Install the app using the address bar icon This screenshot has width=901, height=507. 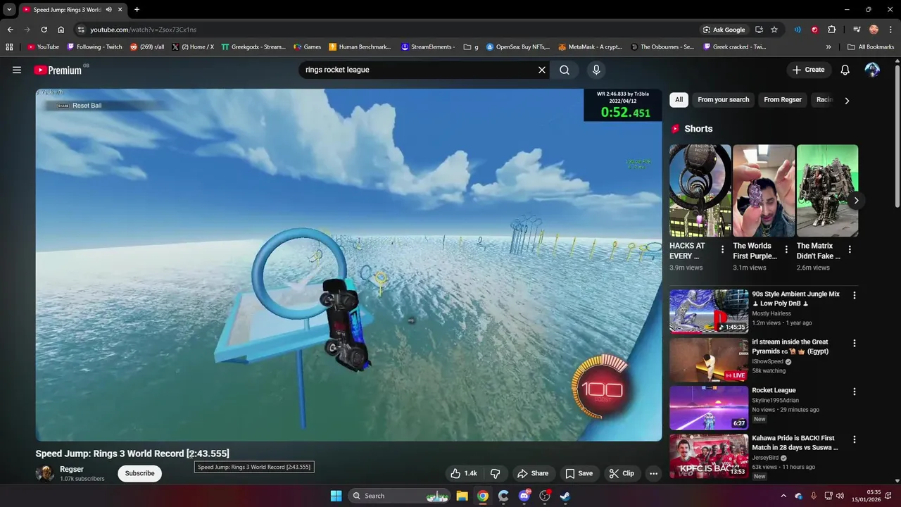pyautogui.click(x=759, y=30)
